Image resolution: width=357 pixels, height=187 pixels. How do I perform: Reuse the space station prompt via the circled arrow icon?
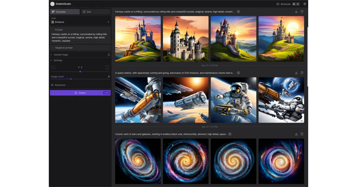[x=238, y=73]
